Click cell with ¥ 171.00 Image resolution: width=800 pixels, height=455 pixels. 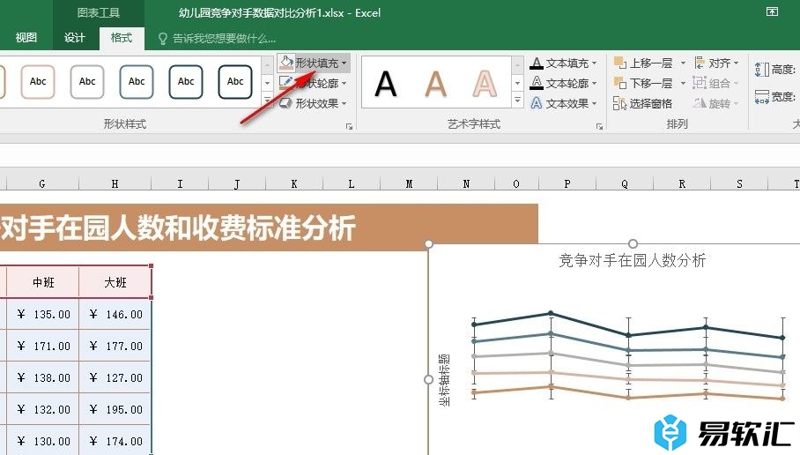(43, 347)
